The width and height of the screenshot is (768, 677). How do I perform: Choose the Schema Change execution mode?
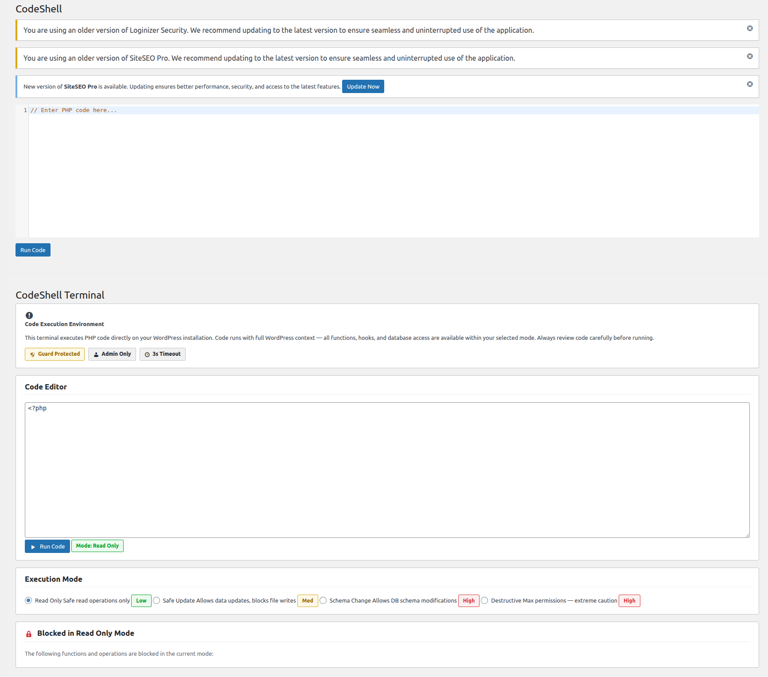323,600
